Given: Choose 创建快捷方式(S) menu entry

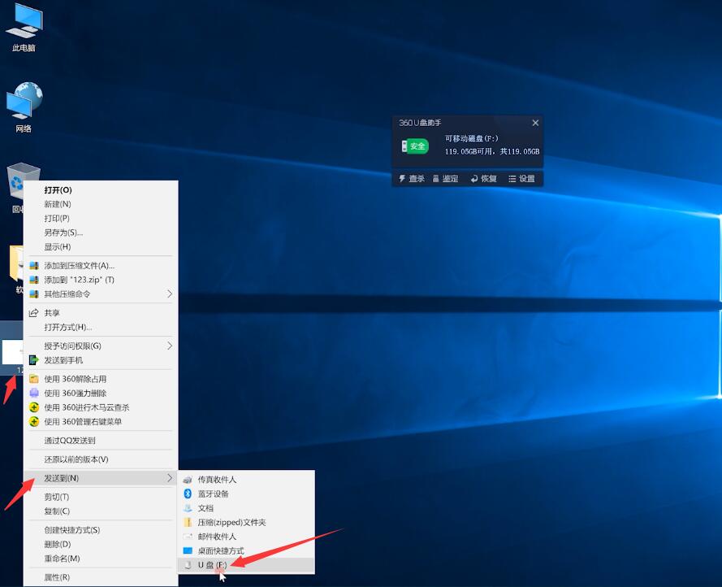Looking at the screenshot, I should point(101,530).
